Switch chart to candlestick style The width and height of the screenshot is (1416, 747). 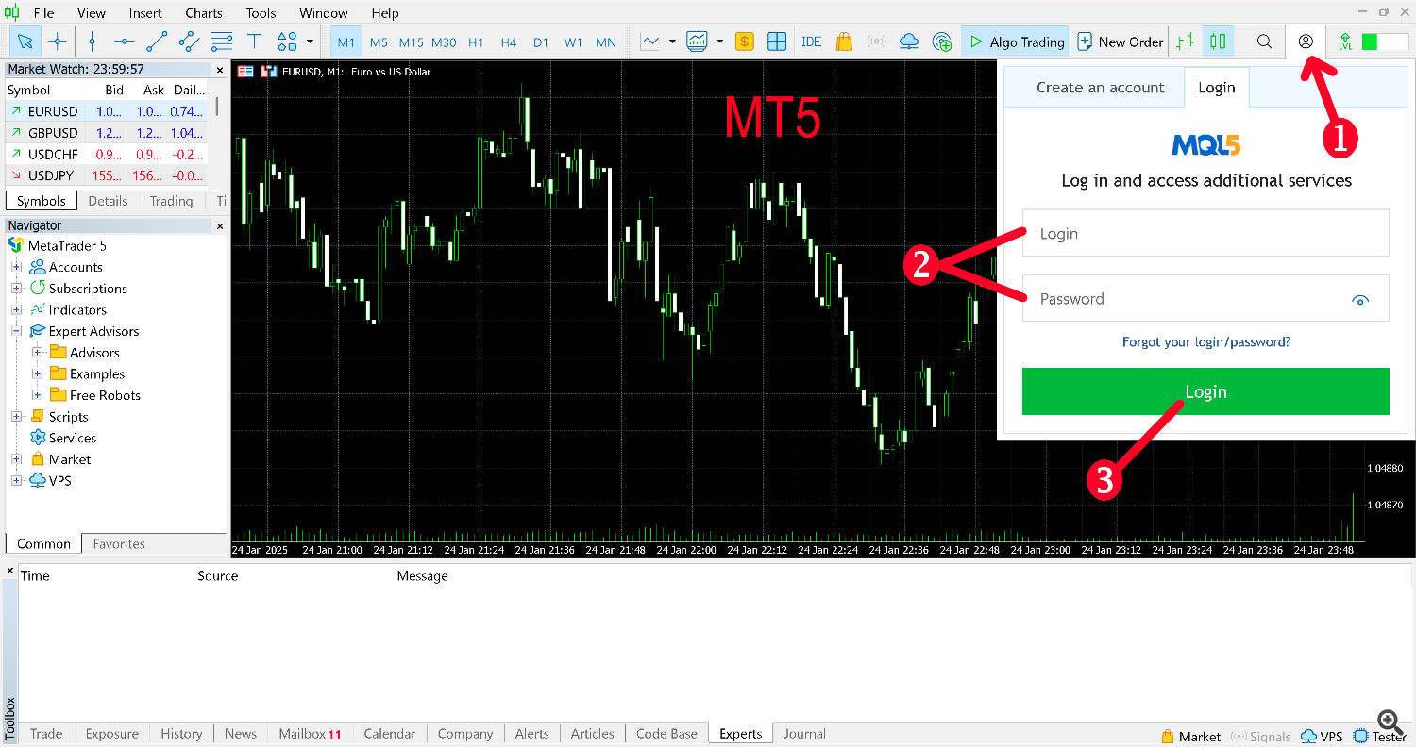[1218, 41]
